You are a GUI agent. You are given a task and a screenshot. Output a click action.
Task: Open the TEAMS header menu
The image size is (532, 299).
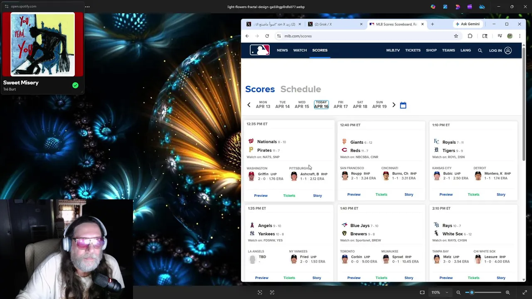point(448,50)
